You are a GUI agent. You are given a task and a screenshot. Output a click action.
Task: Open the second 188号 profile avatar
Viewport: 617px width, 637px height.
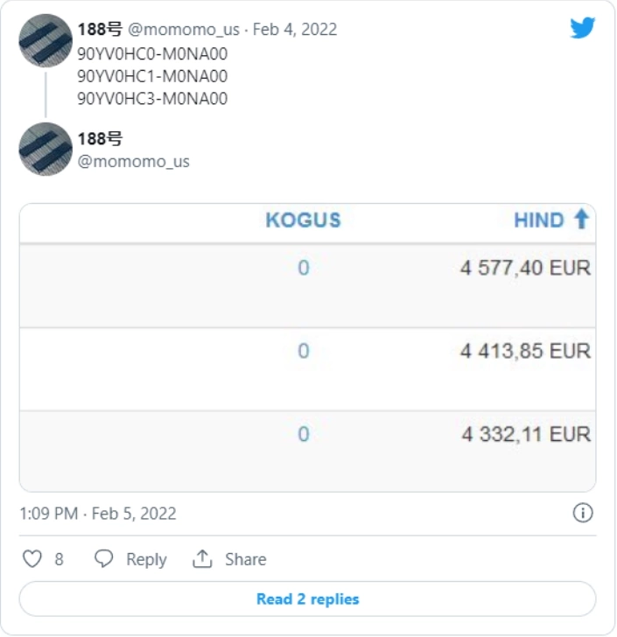(x=46, y=149)
